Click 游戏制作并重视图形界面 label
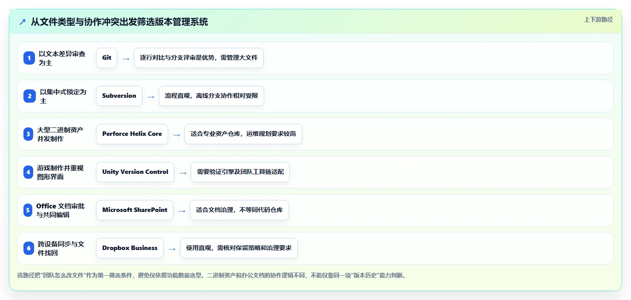This screenshot has height=300, width=631. click(x=60, y=172)
